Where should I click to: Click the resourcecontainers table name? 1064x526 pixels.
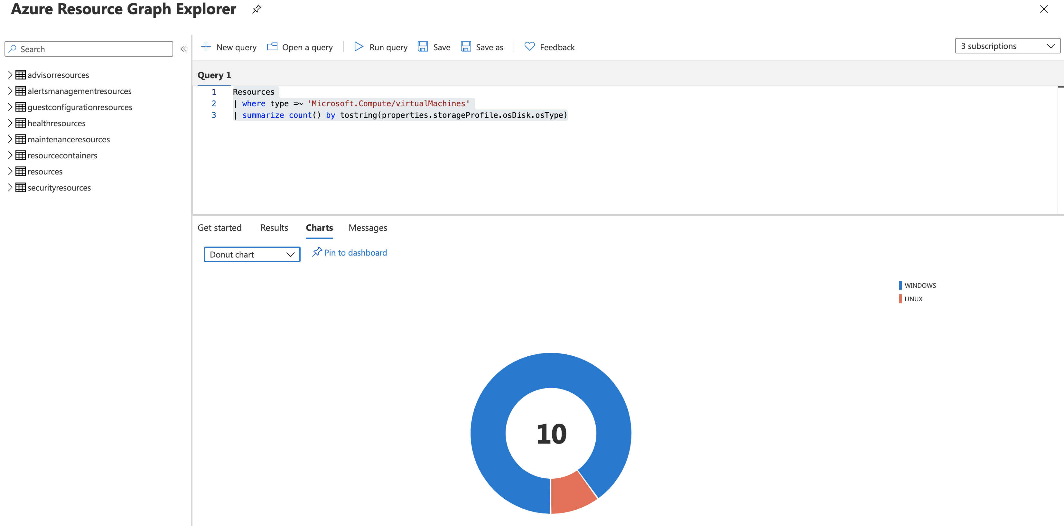tap(62, 155)
